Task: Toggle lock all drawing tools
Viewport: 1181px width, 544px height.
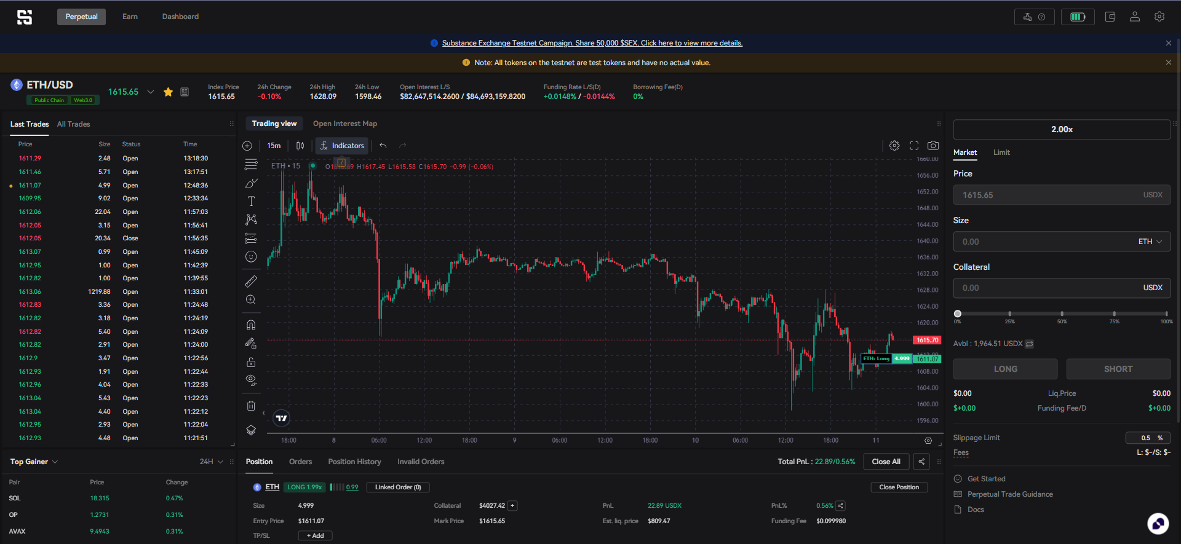Action: pyautogui.click(x=251, y=362)
